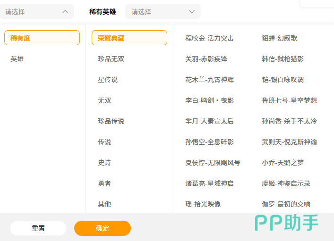This screenshot has height=241, width=334.
Task: Choose 李白-鸣剑・曳影 from the skin list
Action: pyautogui.click(x=209, y=100)
